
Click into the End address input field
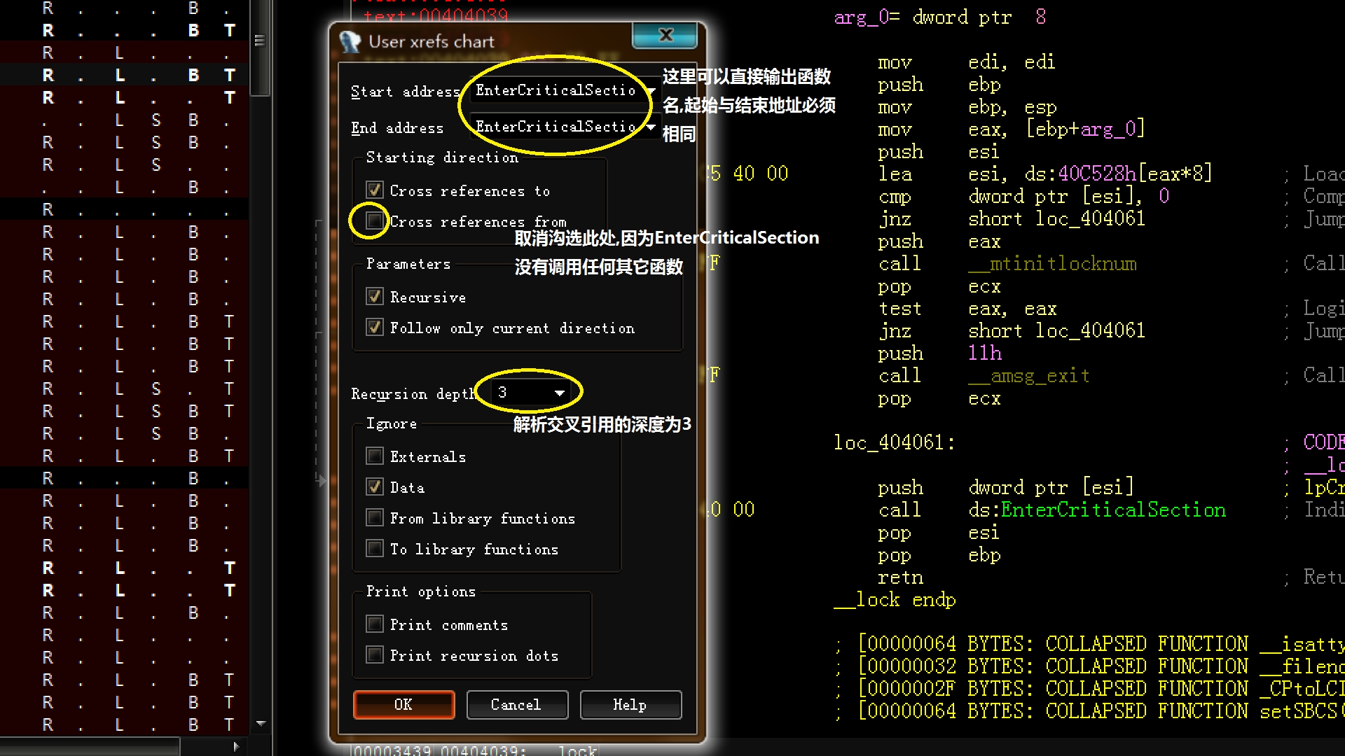click(x=556, y=127)
